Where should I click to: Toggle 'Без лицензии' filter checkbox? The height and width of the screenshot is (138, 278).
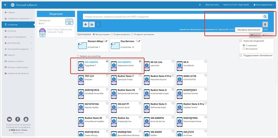(x=244, y=49)
